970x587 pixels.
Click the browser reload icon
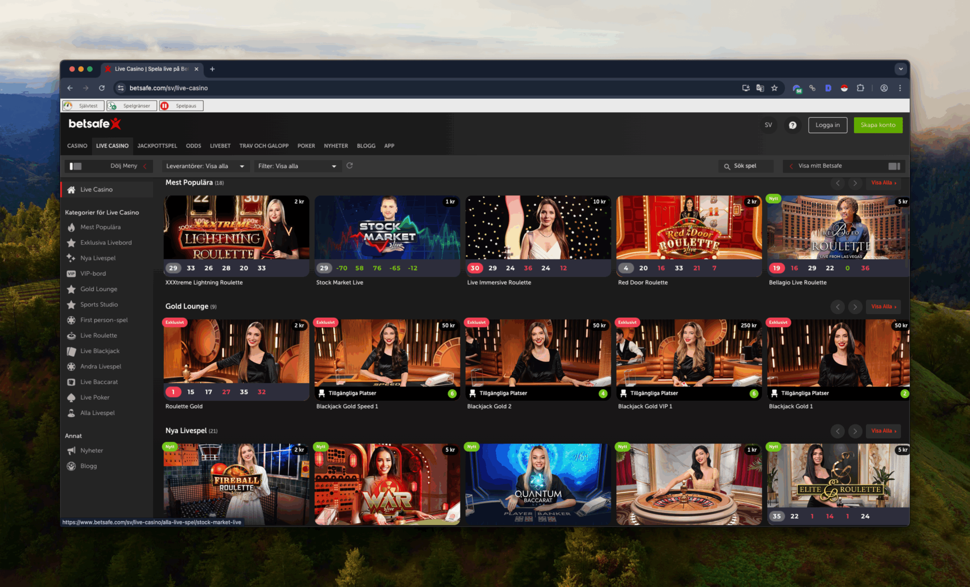pos(102,88)
